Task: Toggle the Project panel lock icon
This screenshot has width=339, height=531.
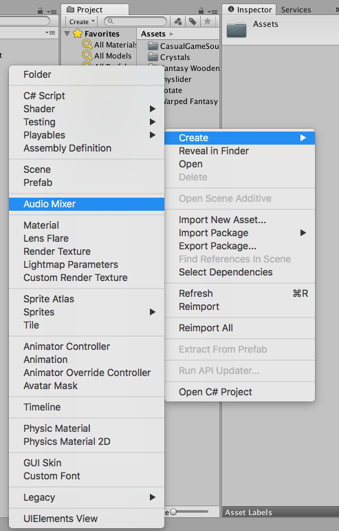Action: (x=201, y=10)
